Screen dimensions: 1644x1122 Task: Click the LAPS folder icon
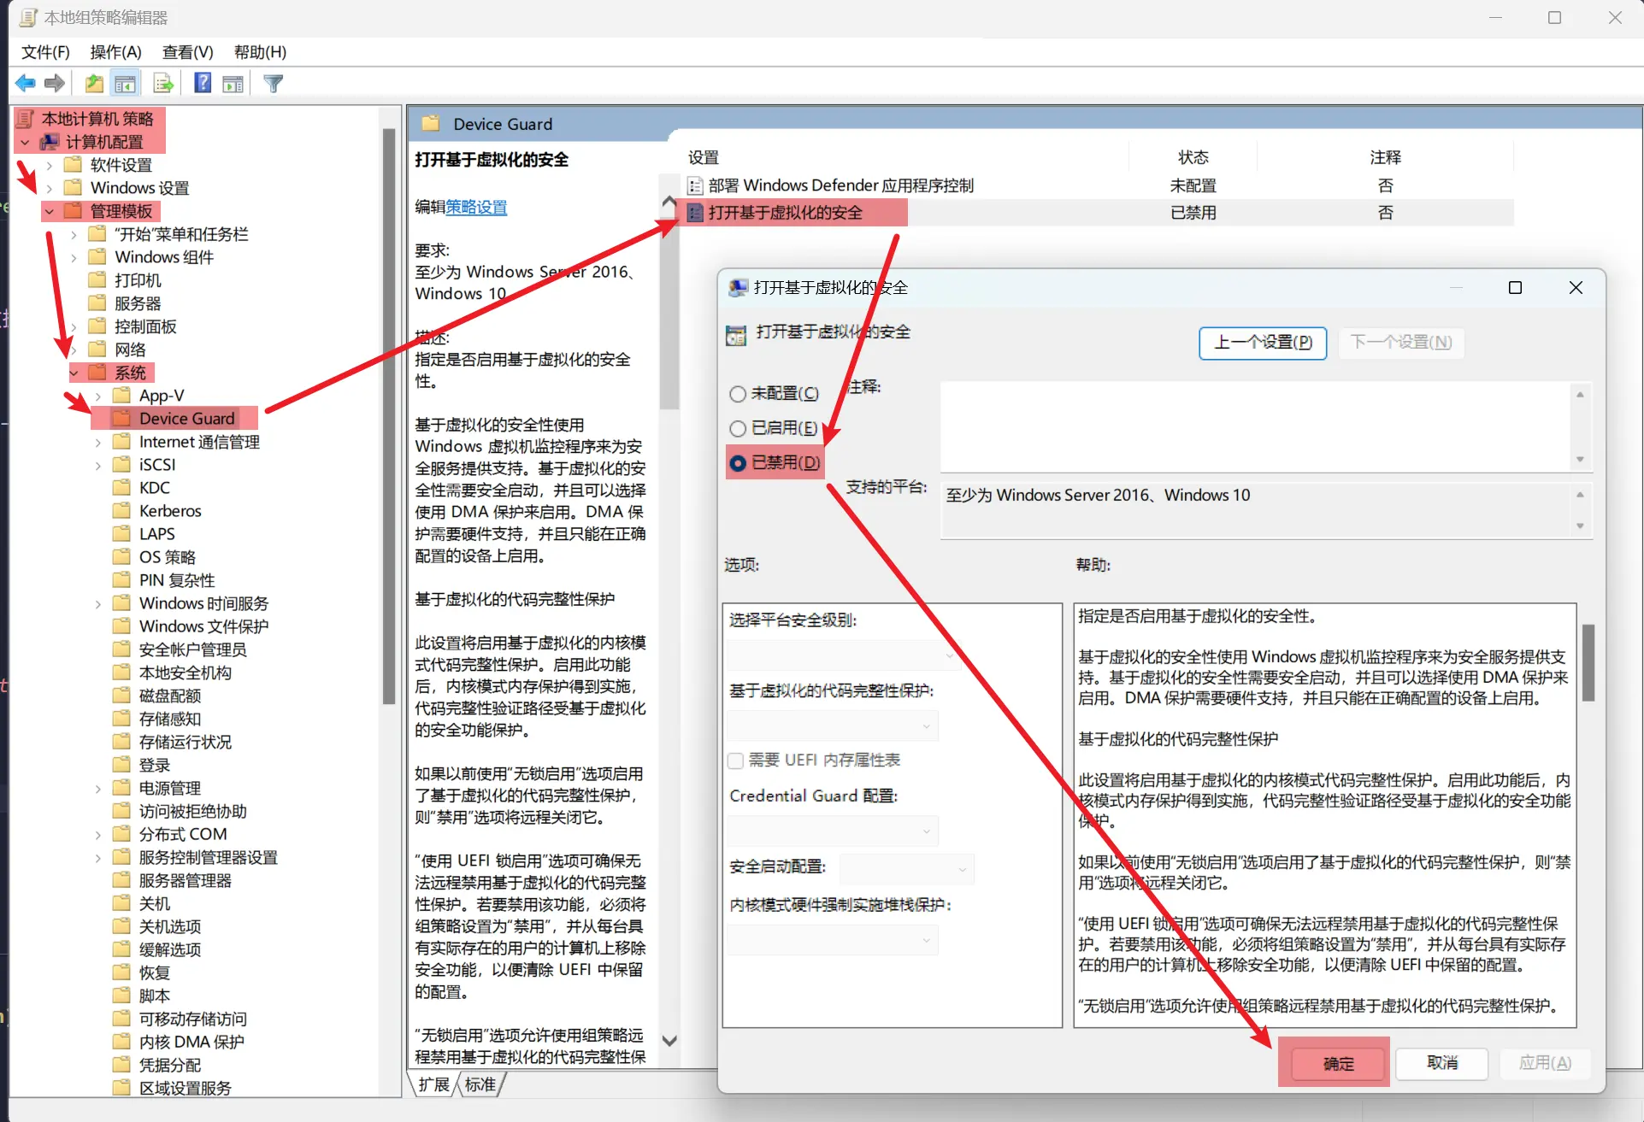[122, 533]
